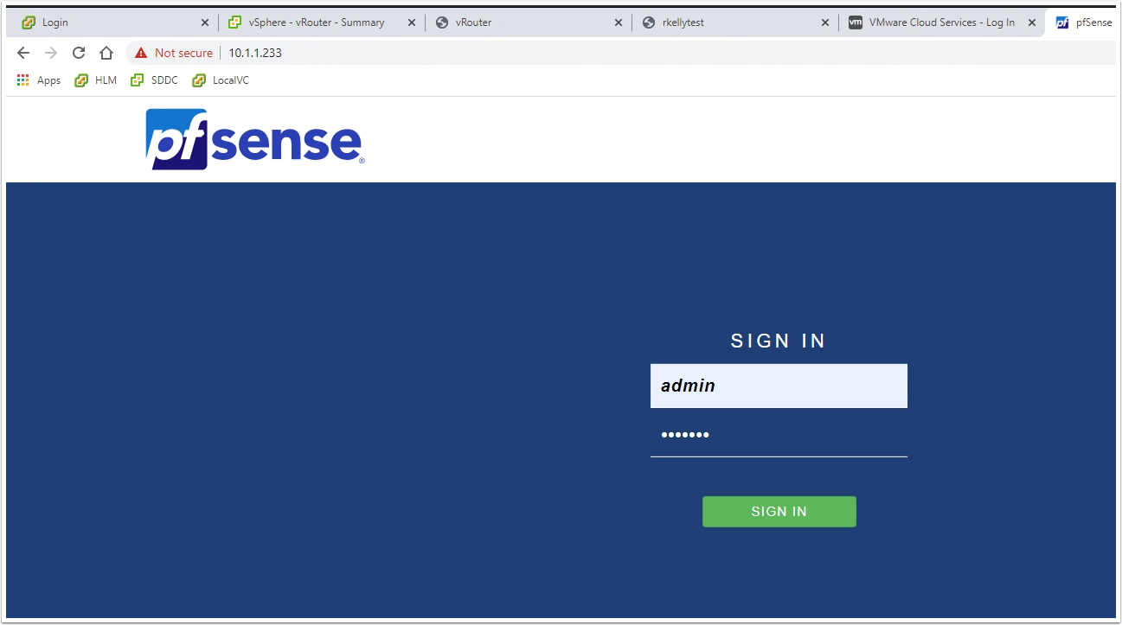Switch to the Login tab
The height and width of the screenshot is (625, 1122).
(x=115, y=22)
